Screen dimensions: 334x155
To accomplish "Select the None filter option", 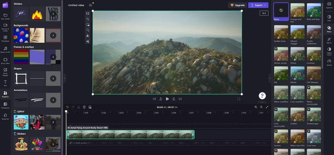I will [281, 10].
